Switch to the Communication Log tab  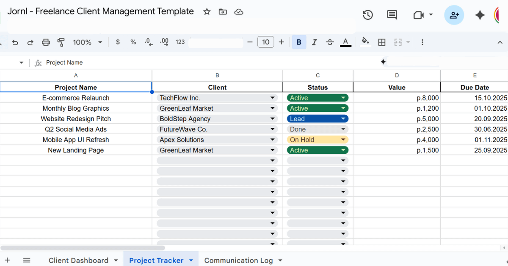[x=238, y=260]
